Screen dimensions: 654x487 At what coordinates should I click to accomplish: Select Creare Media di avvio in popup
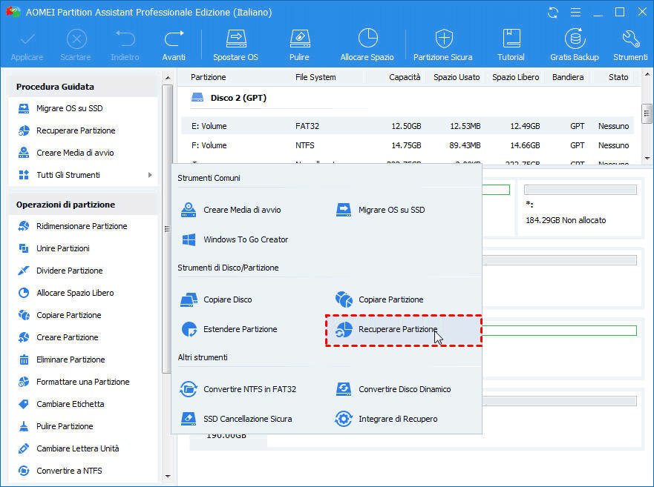tap(231, 210)
